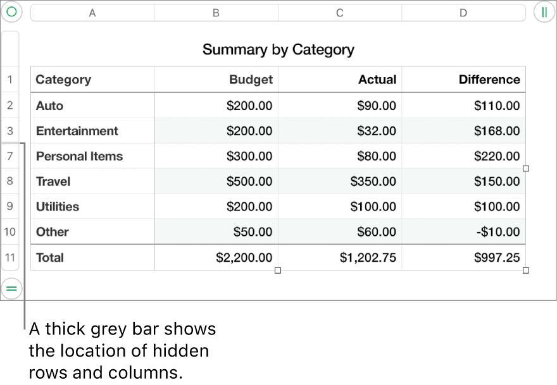Select the Difference header cell
Screen dimensions: 557x385
[463, 80]
